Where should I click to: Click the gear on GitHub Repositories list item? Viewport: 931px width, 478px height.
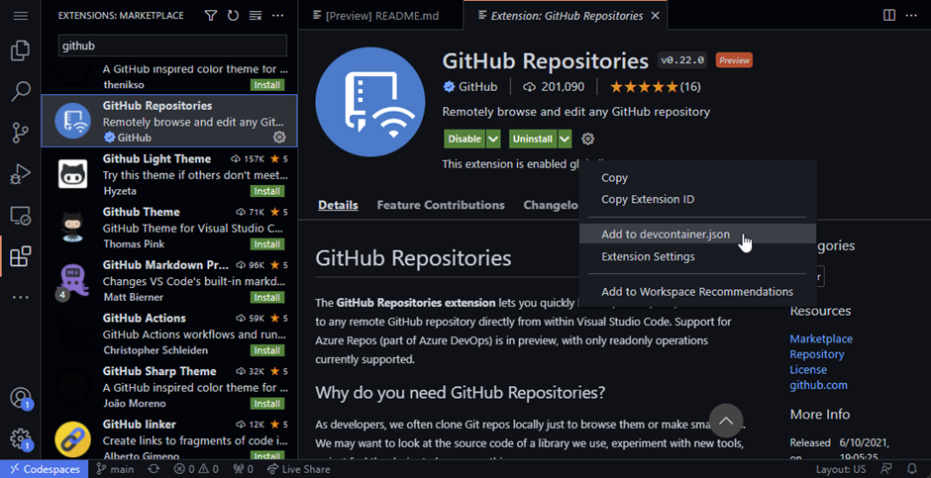pyautogui.click(x=279, y=138)
